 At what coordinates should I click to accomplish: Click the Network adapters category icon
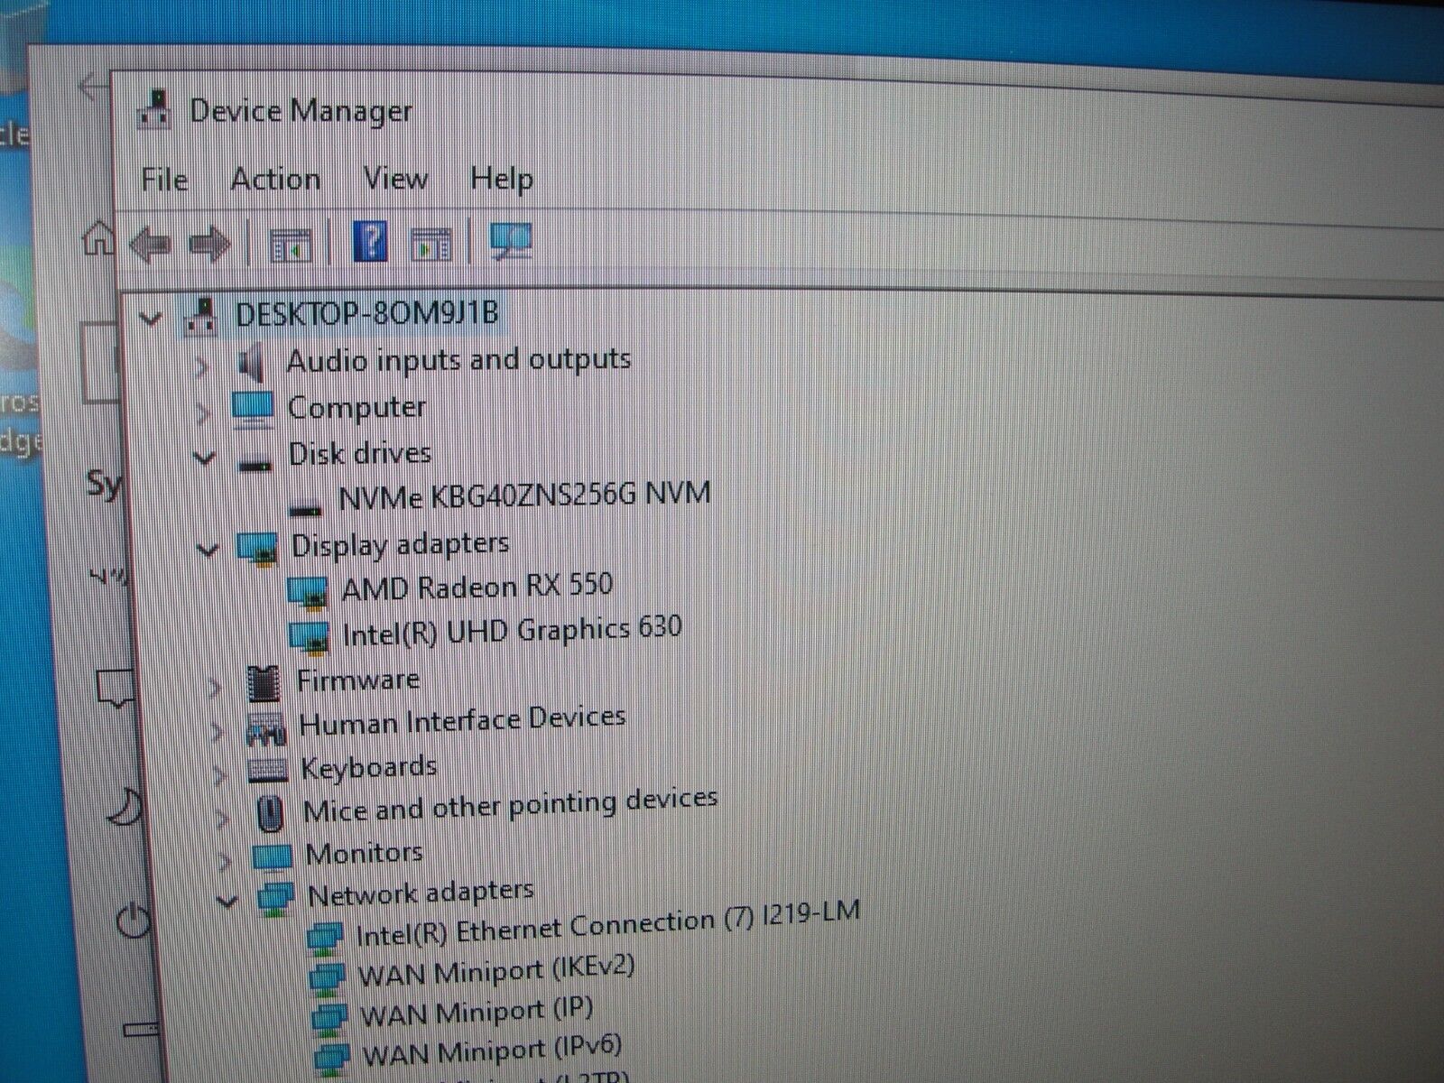click(275, 899)
